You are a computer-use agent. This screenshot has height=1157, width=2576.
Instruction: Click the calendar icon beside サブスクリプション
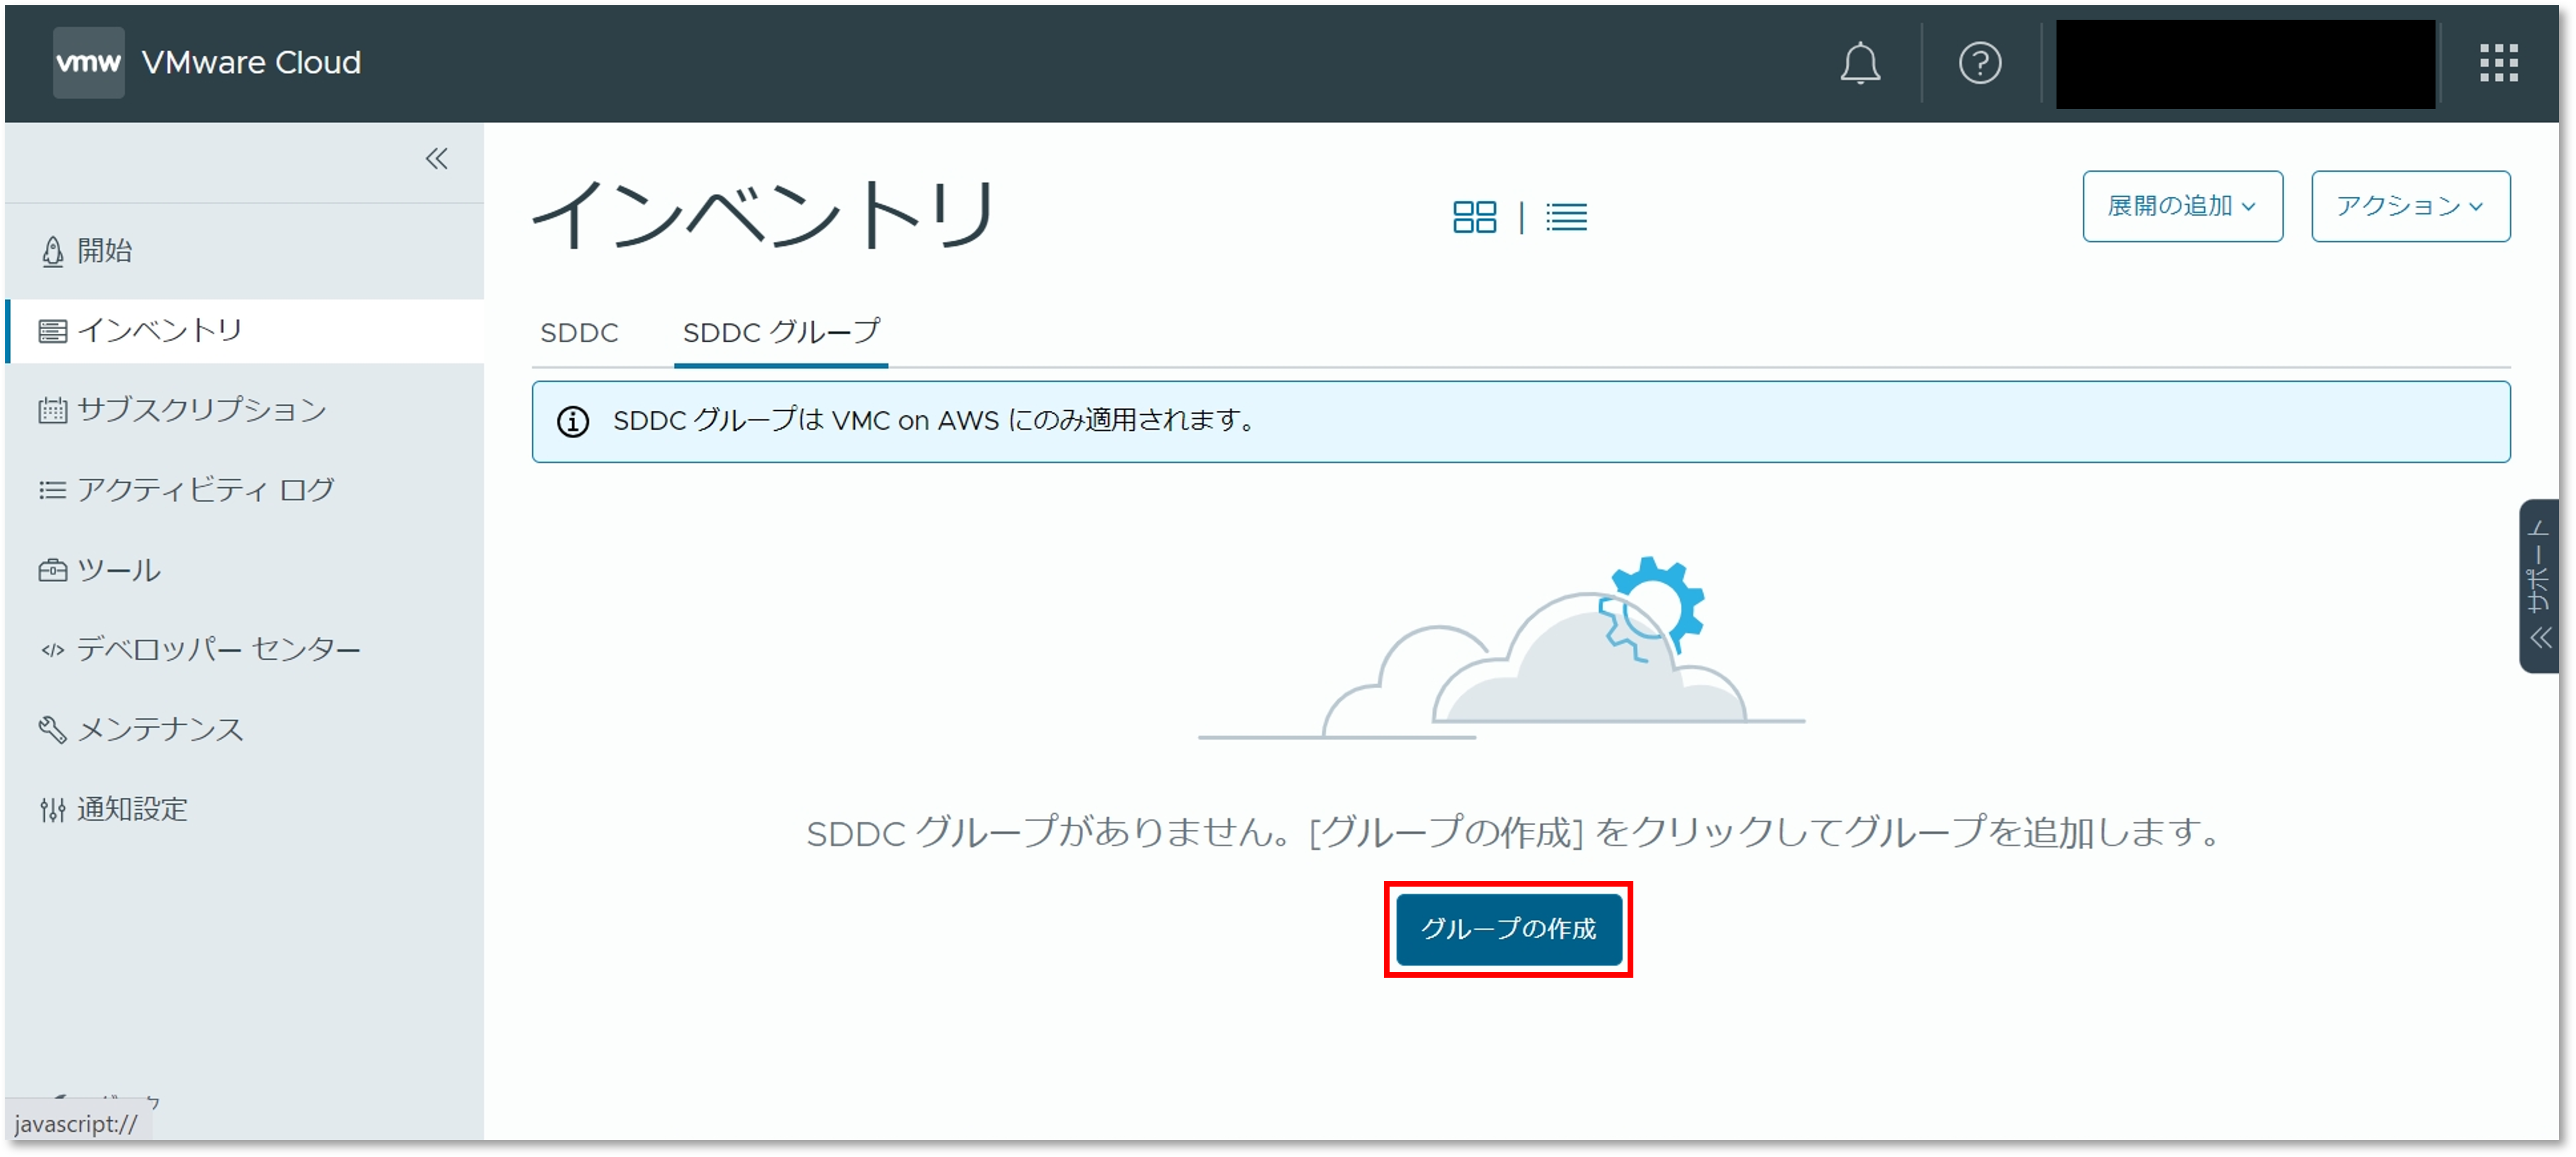[53, 410]
